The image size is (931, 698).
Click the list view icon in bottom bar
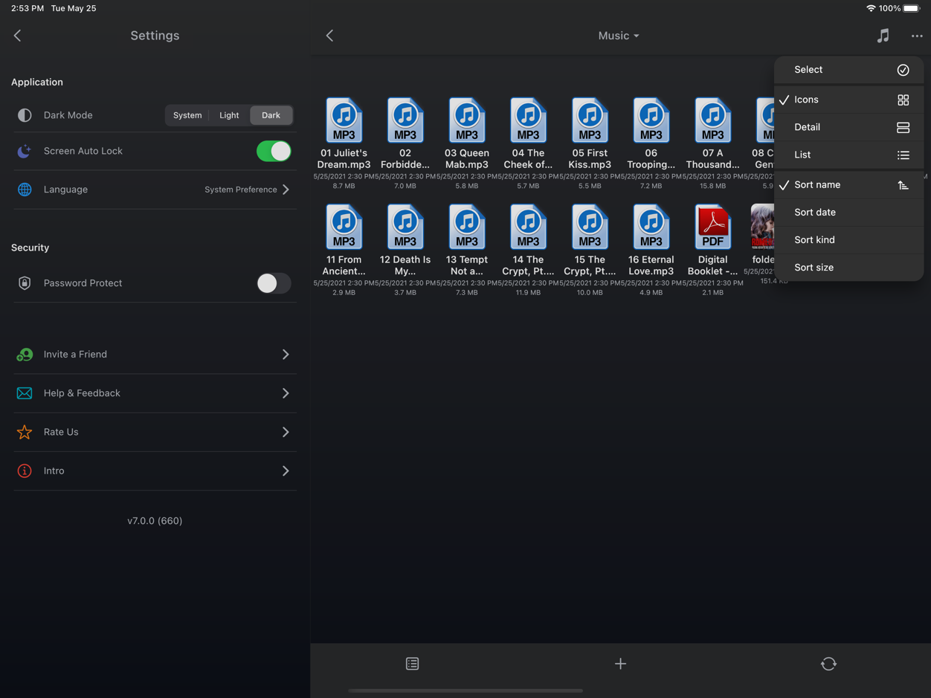point(412,663)
